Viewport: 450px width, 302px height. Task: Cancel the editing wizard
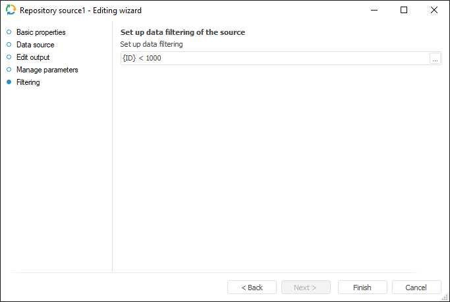pos(416,288)
